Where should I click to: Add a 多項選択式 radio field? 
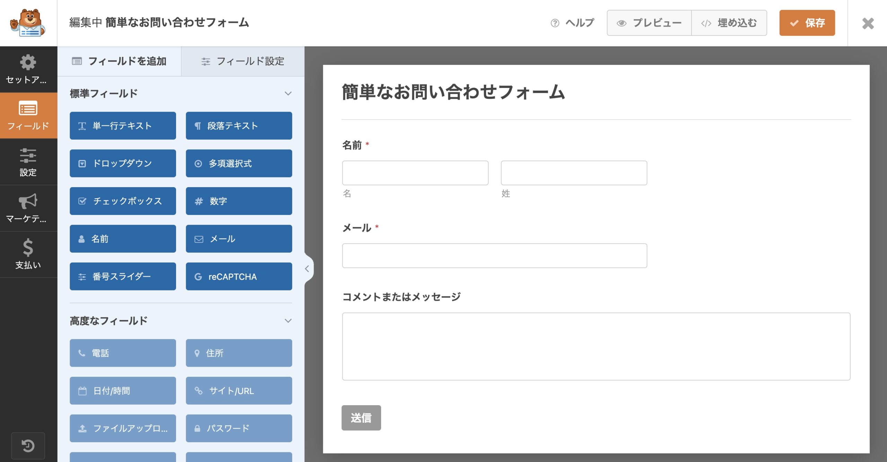(239, 163)
